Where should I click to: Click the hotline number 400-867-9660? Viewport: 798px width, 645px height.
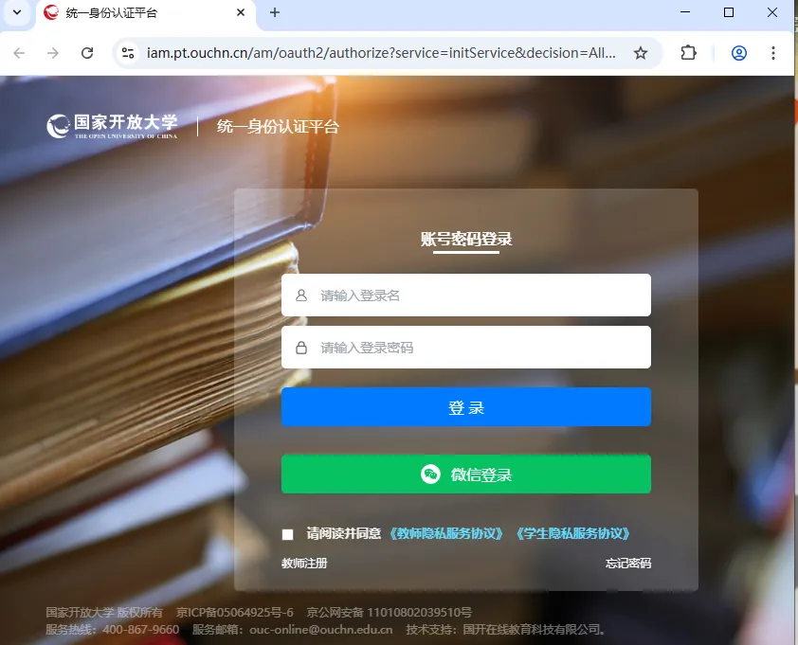[x=141, y=629]
